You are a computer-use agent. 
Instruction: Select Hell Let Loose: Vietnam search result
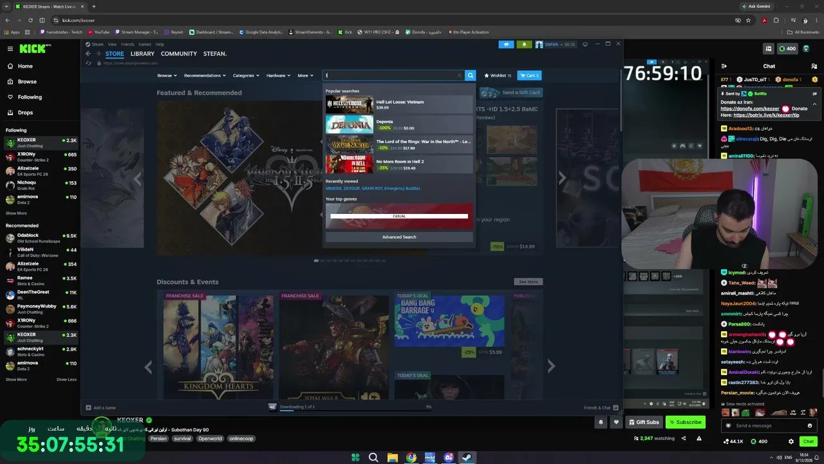pos(399,104)
